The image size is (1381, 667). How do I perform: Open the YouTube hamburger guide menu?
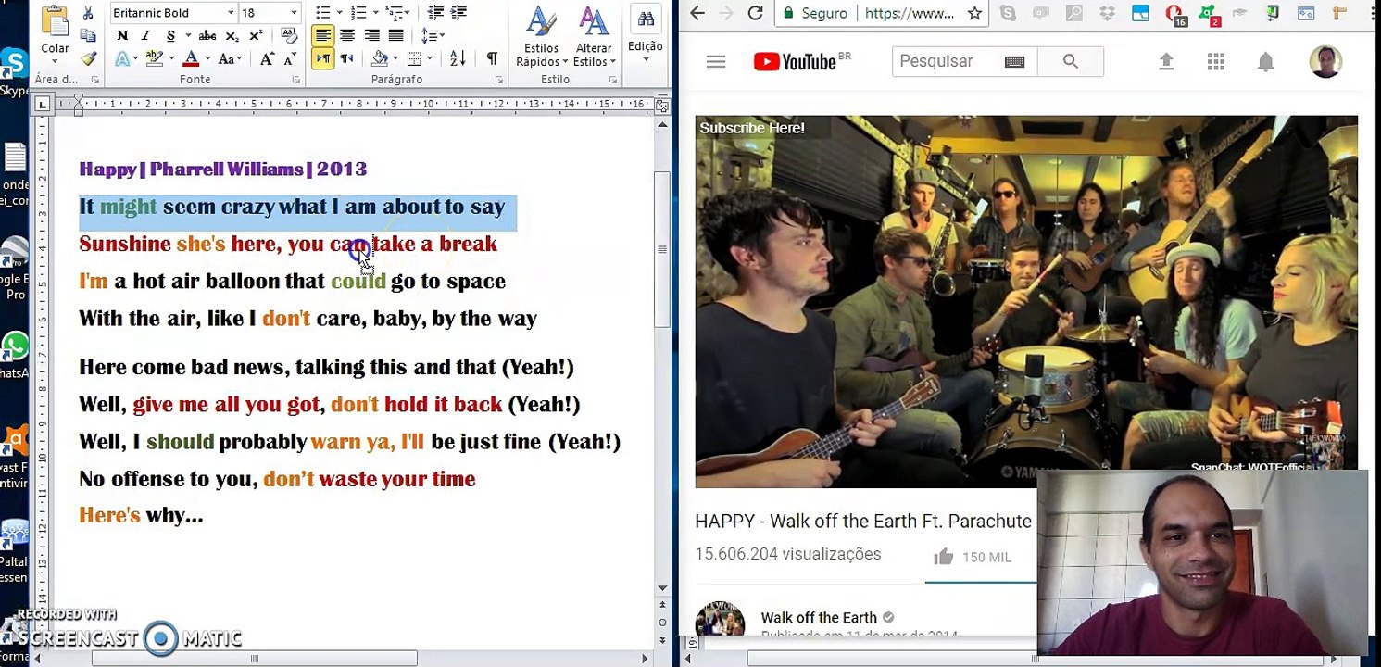click(x=715, y=61)
